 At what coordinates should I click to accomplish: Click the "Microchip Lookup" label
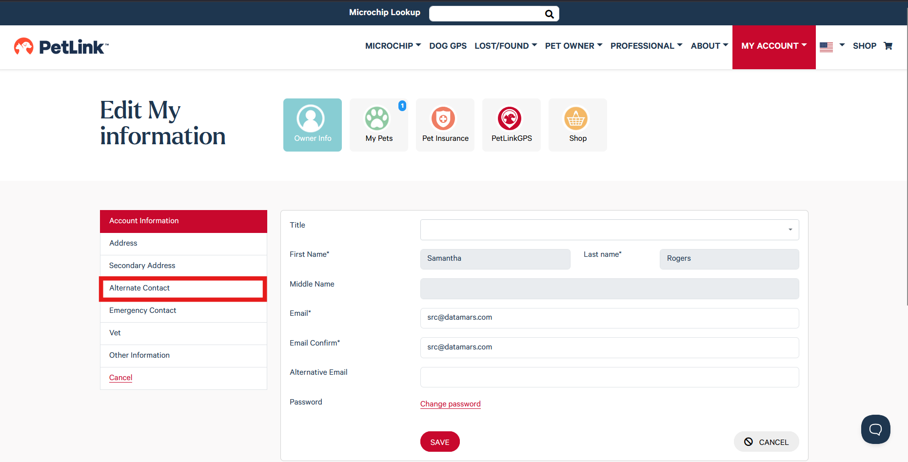coord(385,13)
